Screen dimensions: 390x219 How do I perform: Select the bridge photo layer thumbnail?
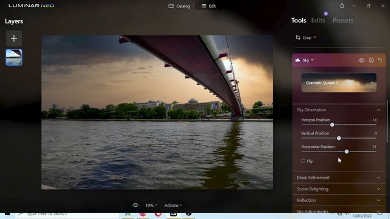click(x=14, y=57)
